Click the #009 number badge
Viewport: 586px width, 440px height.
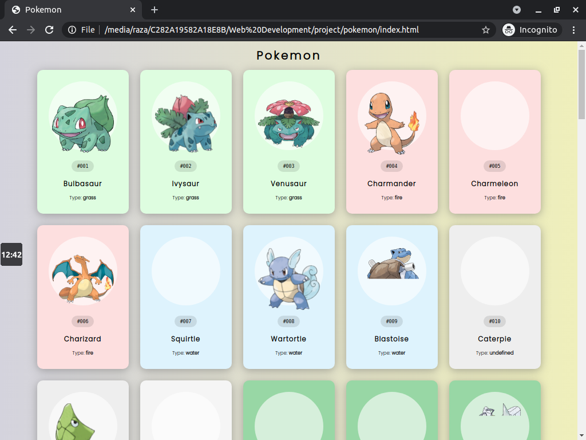[x=391, y=321]
